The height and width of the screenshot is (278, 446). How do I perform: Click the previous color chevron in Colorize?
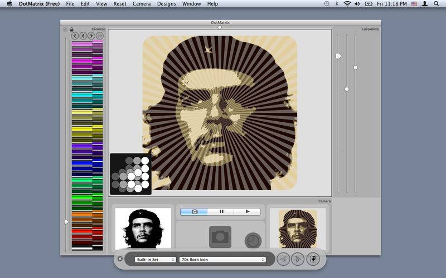[x=83, y=36]
